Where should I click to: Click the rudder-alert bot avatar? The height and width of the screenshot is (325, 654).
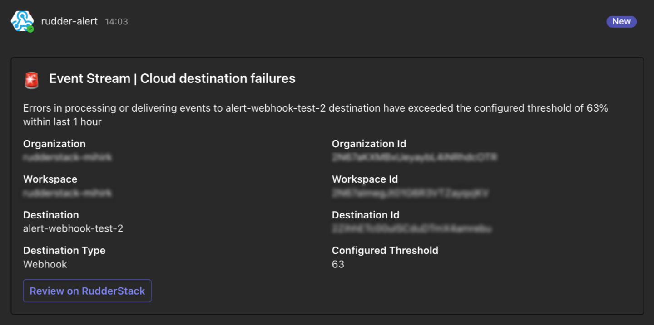pos(22,21)
